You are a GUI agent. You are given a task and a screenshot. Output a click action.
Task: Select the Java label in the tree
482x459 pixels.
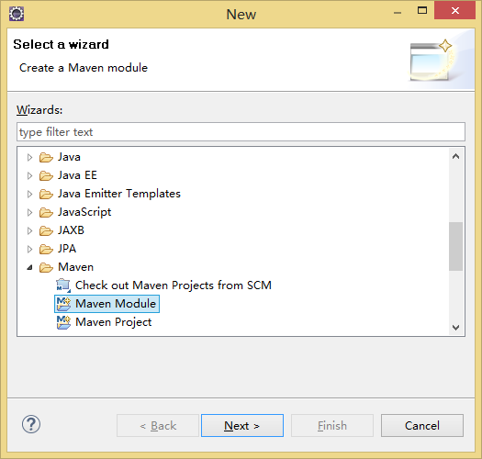click(69, 157)
